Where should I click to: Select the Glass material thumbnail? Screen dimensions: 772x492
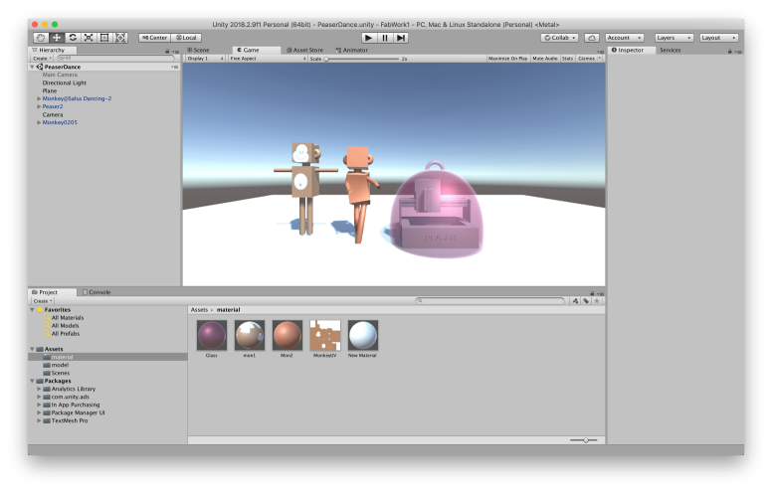click(212, 335)
